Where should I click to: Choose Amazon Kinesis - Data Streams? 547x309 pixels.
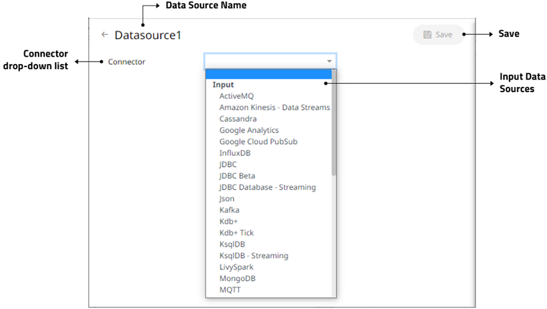coord(274,108)
